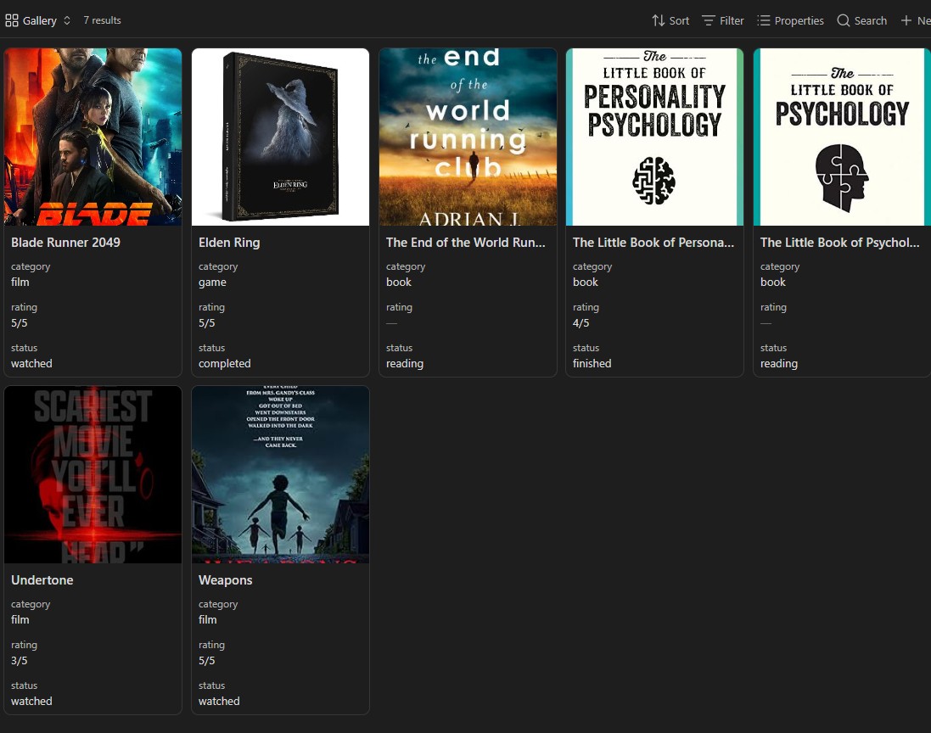Click the Blade Runner 2049 title

point(65,242)
